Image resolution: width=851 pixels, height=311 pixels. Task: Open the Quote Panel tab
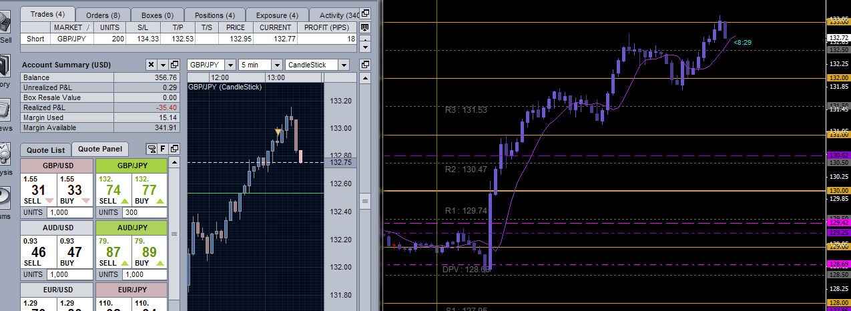click(101, 149)
